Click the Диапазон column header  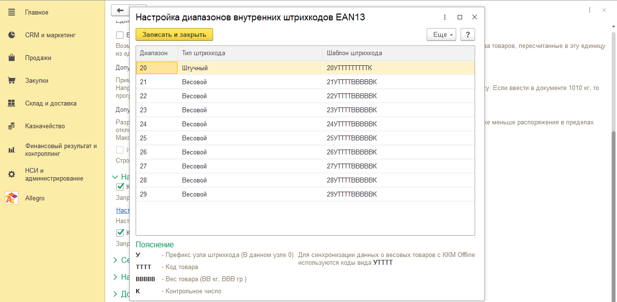157,53
